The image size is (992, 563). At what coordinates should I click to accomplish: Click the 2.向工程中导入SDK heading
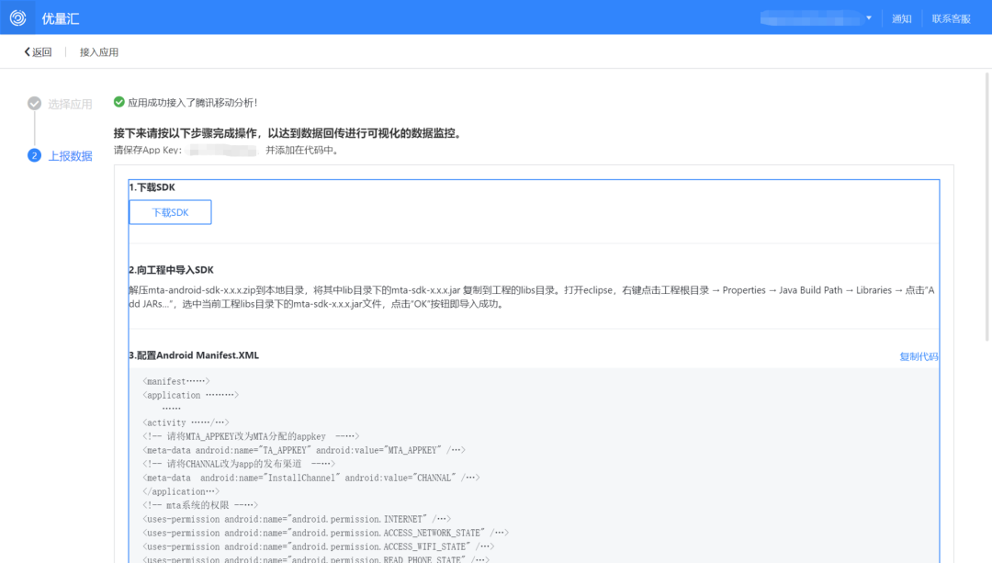(171, 270)
